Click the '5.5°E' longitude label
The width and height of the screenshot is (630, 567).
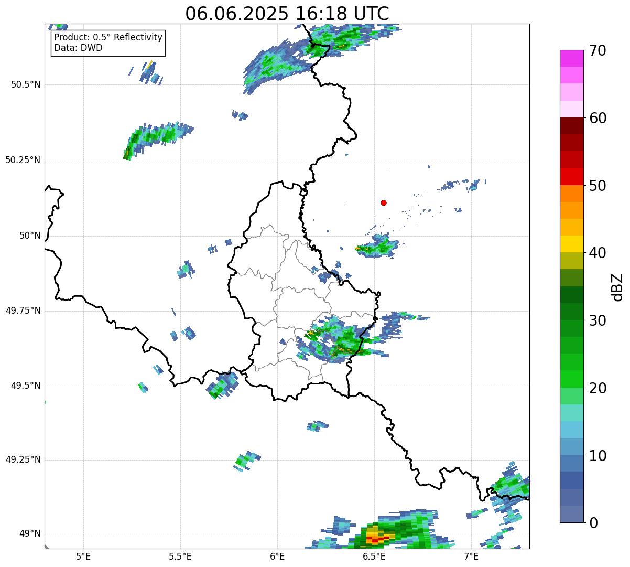coord(180,556)
